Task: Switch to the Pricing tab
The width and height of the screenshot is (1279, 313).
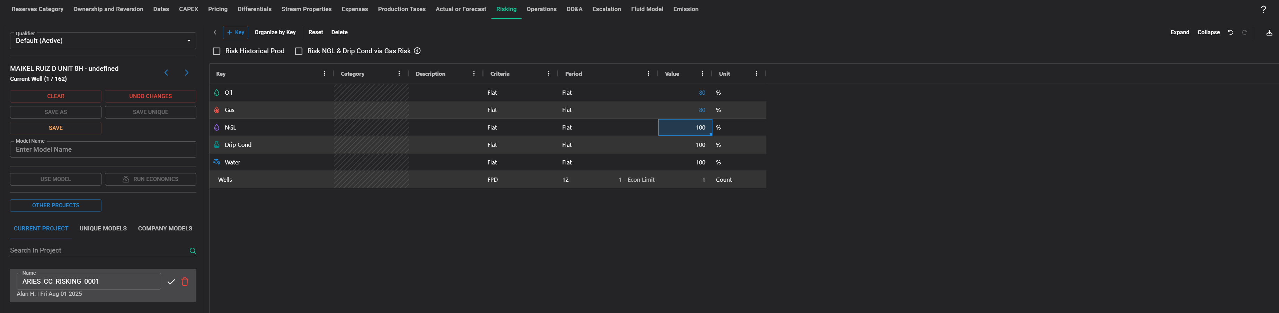Action: [x=217, y=9]
